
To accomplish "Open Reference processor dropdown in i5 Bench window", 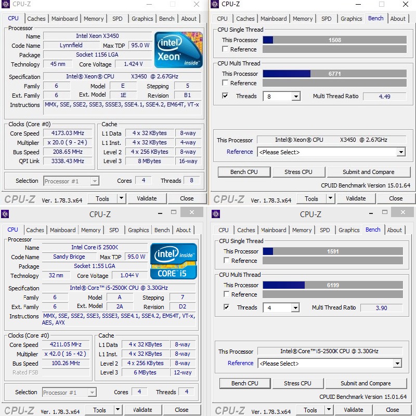I will (330, 364).
